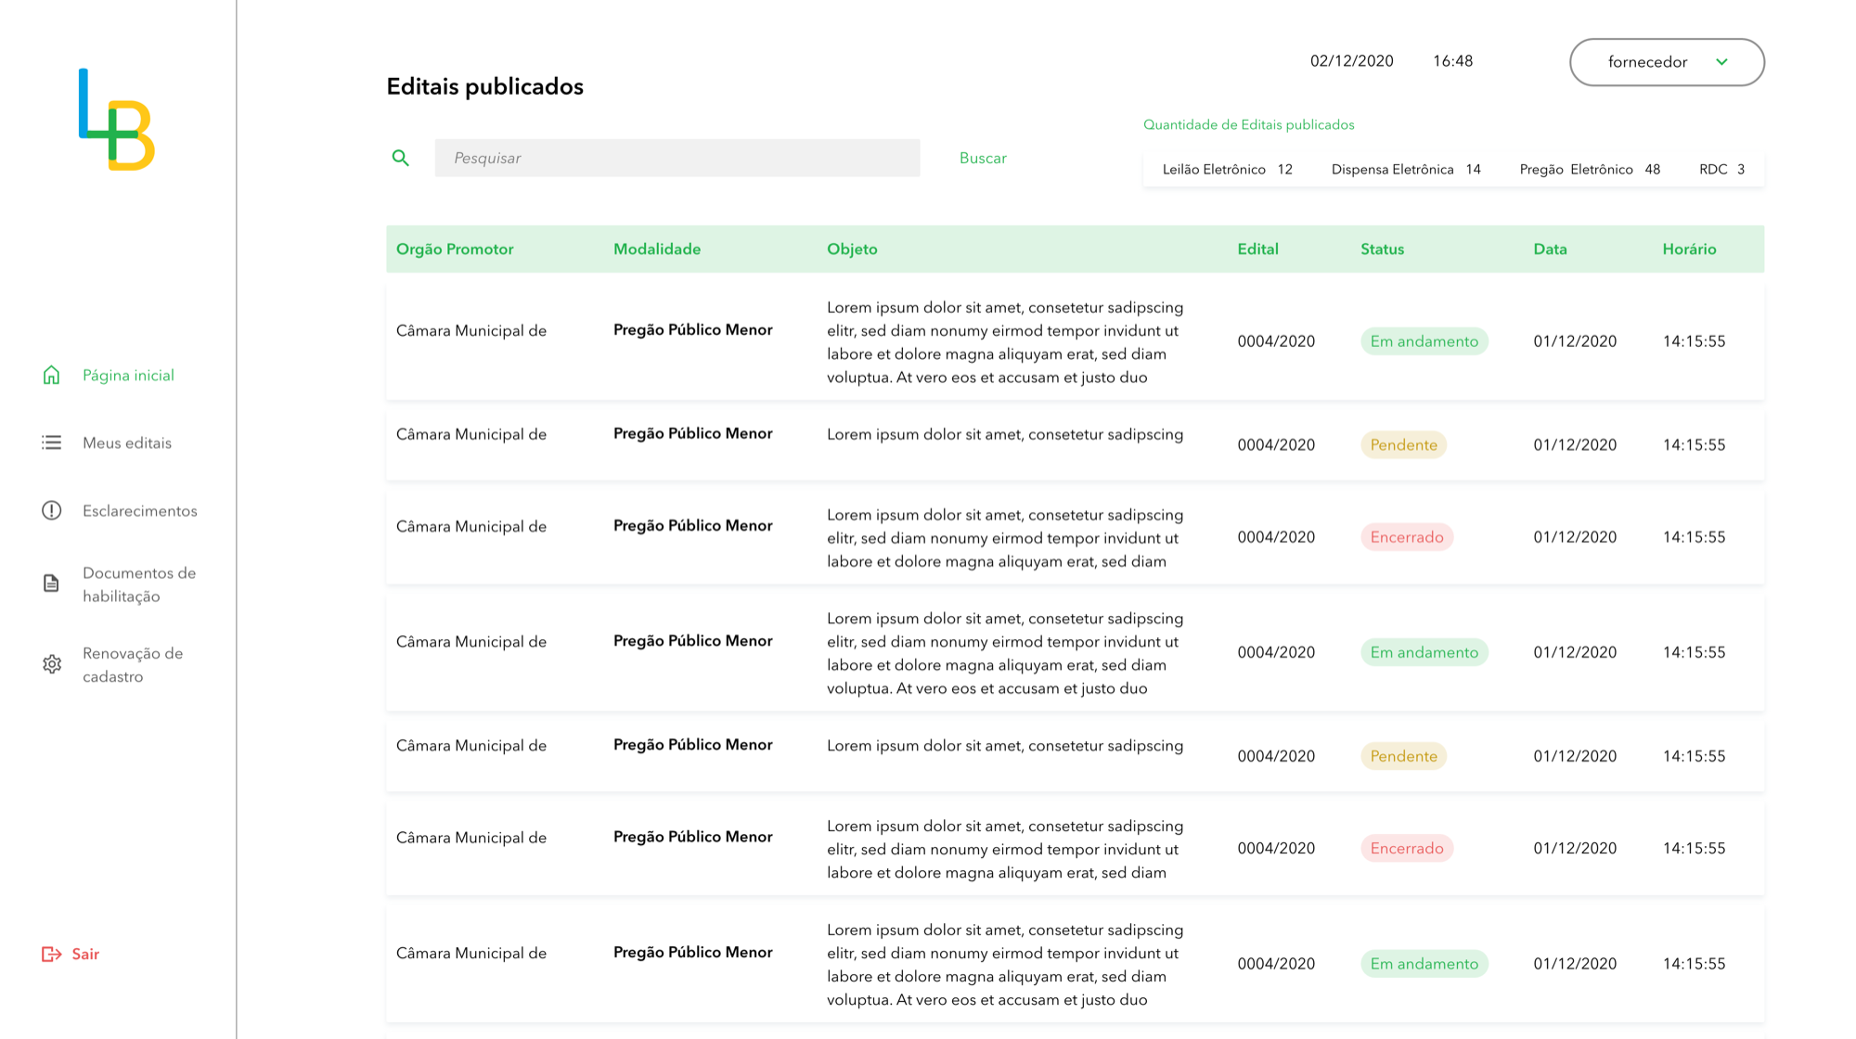Open the fornecedor dropdown chevron
This screenshot has height=1039, width=1856.
[1721, 62]
